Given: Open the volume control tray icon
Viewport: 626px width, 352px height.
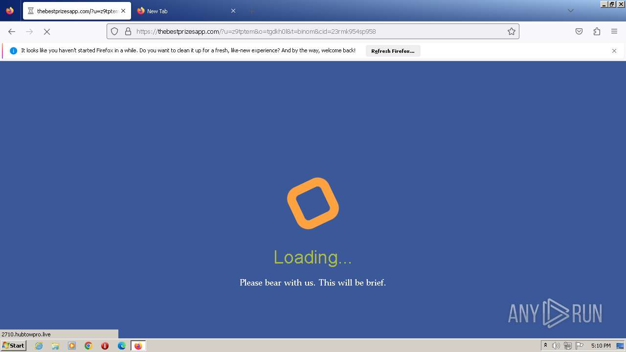Looking at the screenshot, I should click(x=556, y=346).
